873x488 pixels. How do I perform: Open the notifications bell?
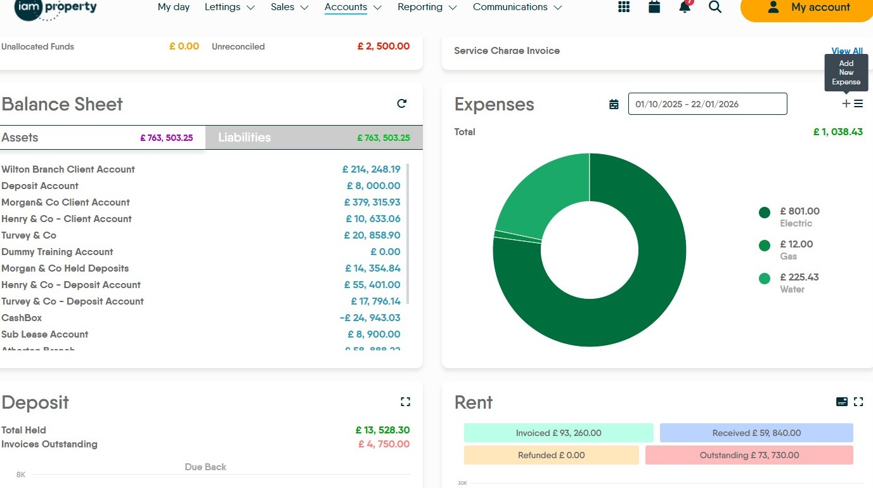pyautogui.click(x=685, y=7)
